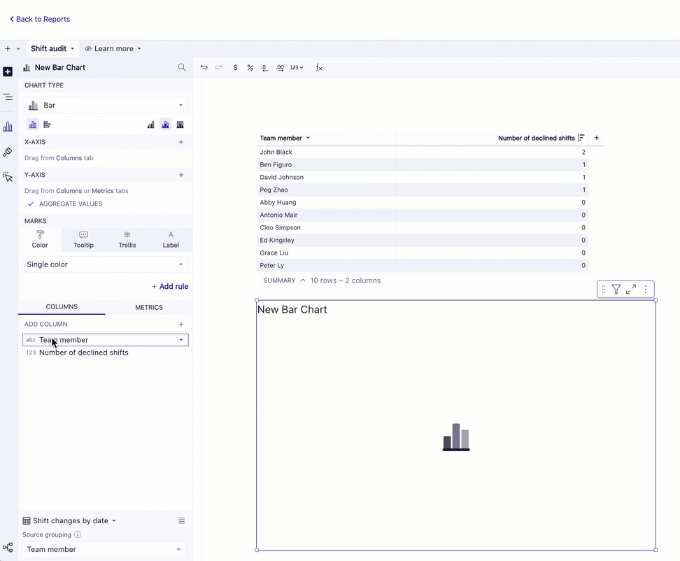Open the Team member table header menu
The height and width of the screenshot is (561, 680).
pos(308,138)
